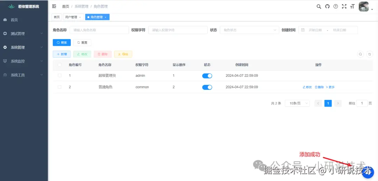The height and width of the screenshot is (181, 378).
Task: Open the dropdown arrow beside the avatar
Action: tap(372, 10)
